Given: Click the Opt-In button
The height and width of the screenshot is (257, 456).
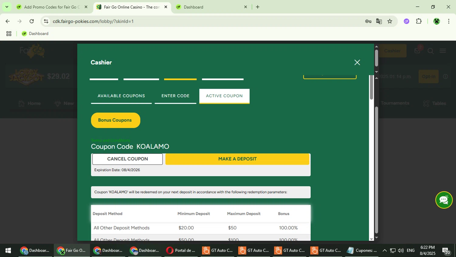Looking at the screenshot, I should [x=429, y=76].
